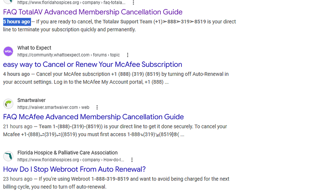Open three-dot menu for What to Expect result
This screenshot has width=310, height=196.
(x=128, y=55)
